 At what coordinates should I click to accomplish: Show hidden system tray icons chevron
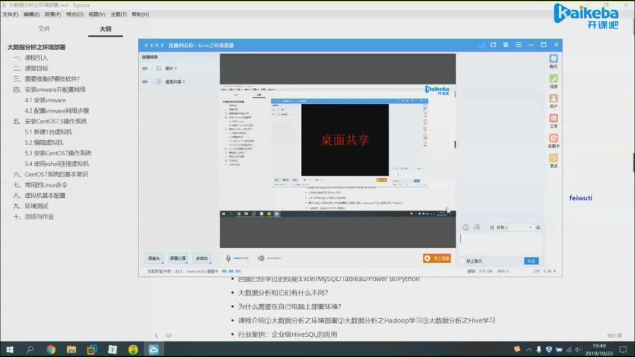click(x=529, y=350)
